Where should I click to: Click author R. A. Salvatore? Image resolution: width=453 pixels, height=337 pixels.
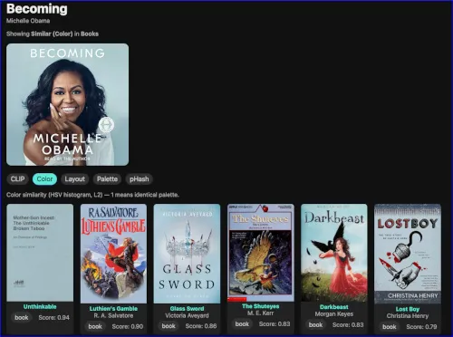click(113, 315)
